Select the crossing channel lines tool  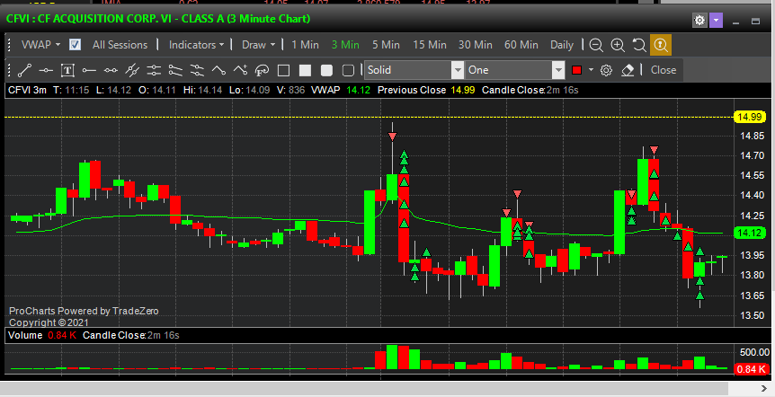point(197,70)
